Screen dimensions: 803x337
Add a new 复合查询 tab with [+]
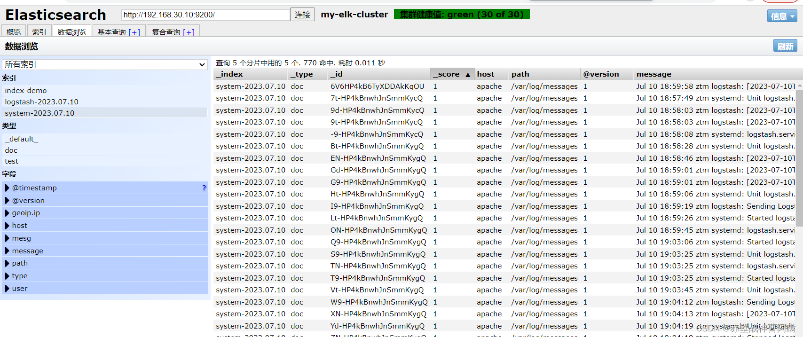189,32
